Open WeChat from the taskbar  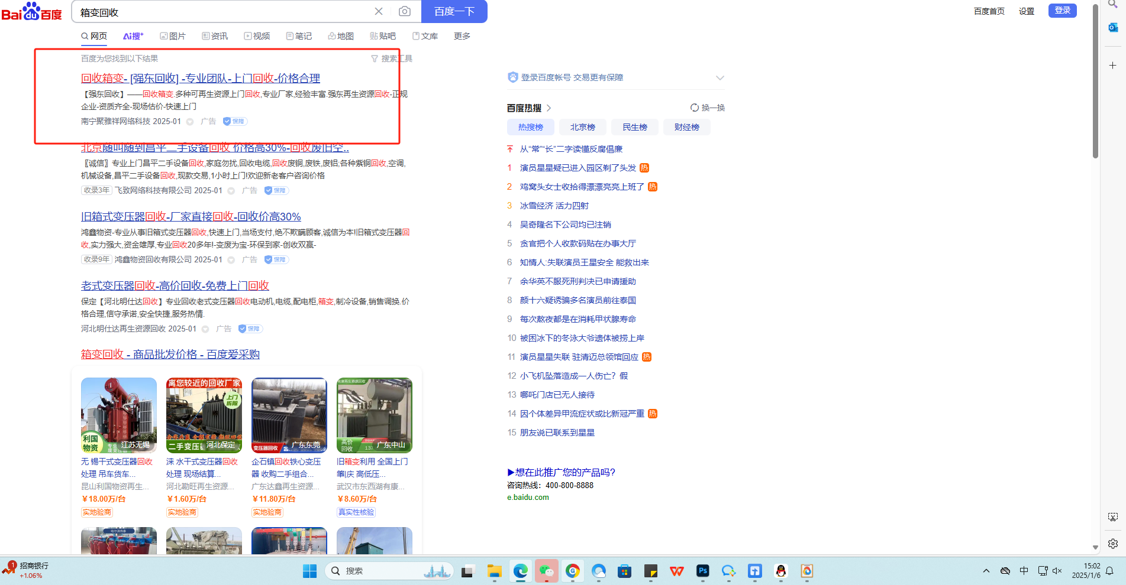(x=546, y=571)
